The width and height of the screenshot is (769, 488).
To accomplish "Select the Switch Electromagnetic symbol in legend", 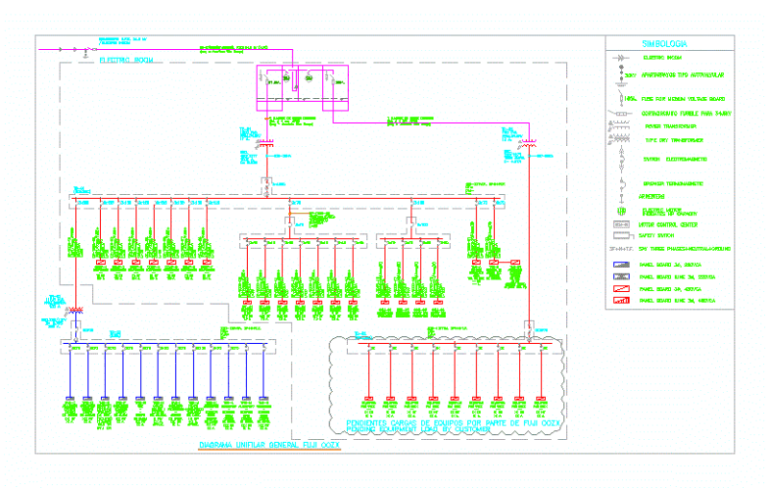I will [621, 159].
